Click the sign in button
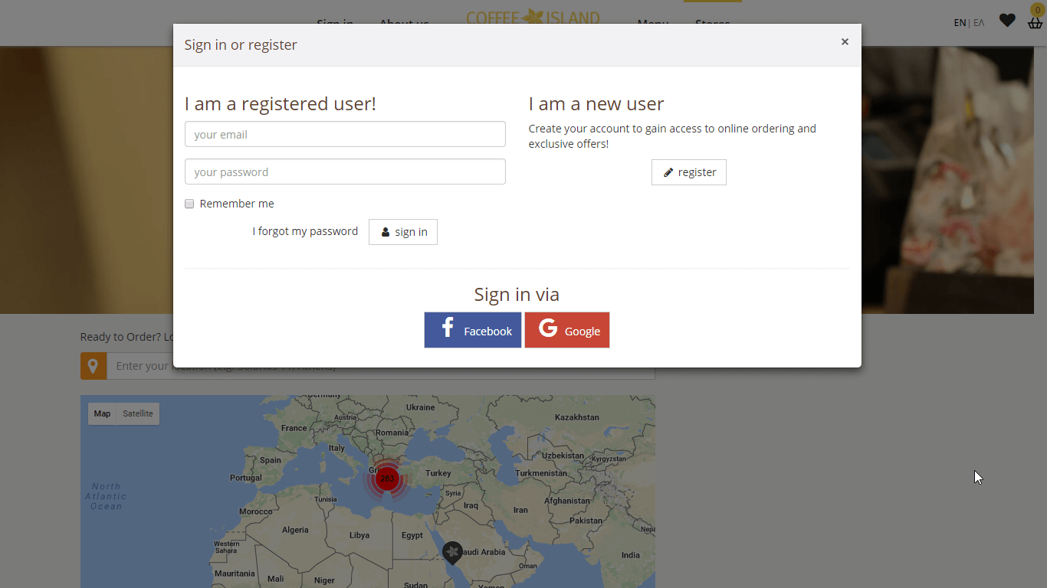The width and height of the screenshot is (1047, 588). pyautogui.click(x=403, y=232)
